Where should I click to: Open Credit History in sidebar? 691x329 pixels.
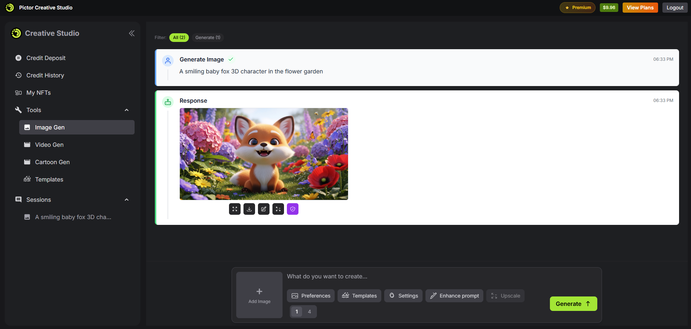(x=45, y=75)
